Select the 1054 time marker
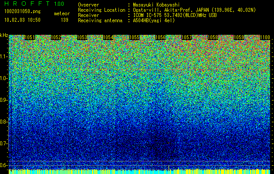 coord(108,37)
